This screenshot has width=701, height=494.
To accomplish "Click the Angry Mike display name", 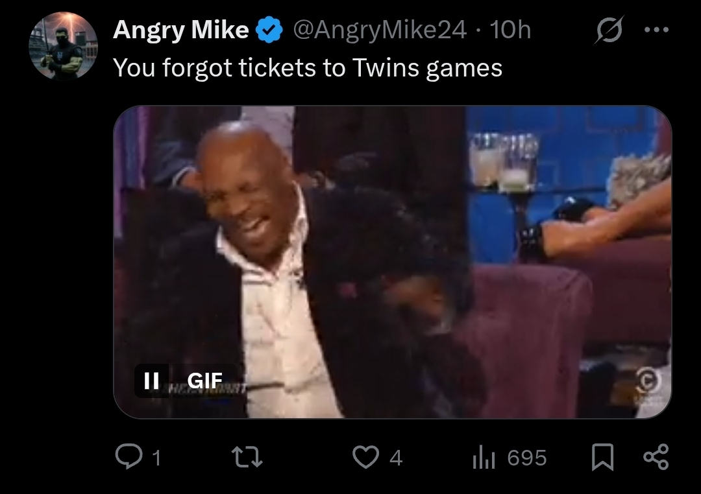I will tap(180, 30).
